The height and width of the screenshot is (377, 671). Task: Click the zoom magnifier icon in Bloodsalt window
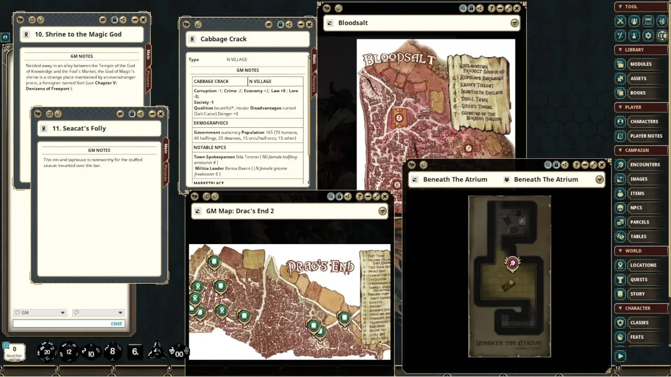[463, 8]
